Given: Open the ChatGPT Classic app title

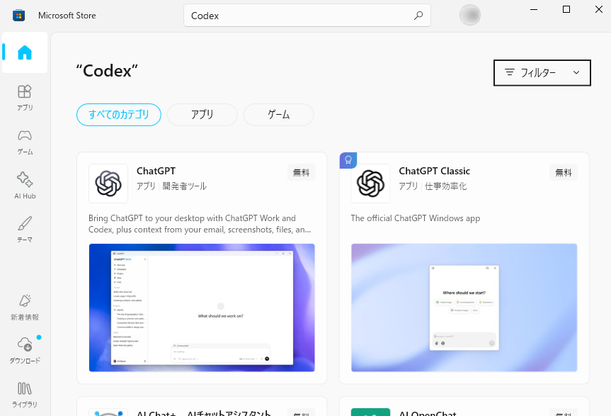Looking at the screenshot, I should point(434,172).
